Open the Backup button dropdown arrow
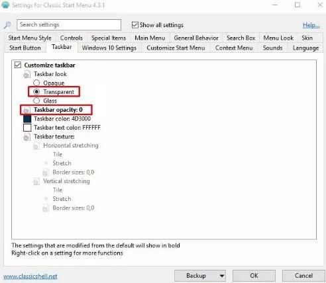Screen dimensions: 326x283 [x=222, y=276]
